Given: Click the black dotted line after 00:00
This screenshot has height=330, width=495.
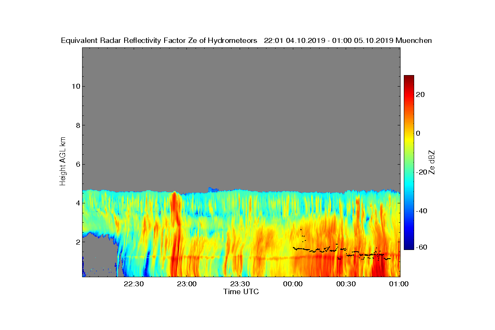Looking at the screenshot, I should pyautogui.click(x=342, y=252).
